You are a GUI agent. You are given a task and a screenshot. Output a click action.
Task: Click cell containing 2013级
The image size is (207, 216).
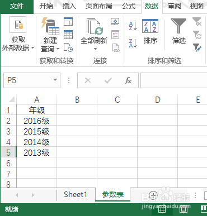click(x=37, y=152)
